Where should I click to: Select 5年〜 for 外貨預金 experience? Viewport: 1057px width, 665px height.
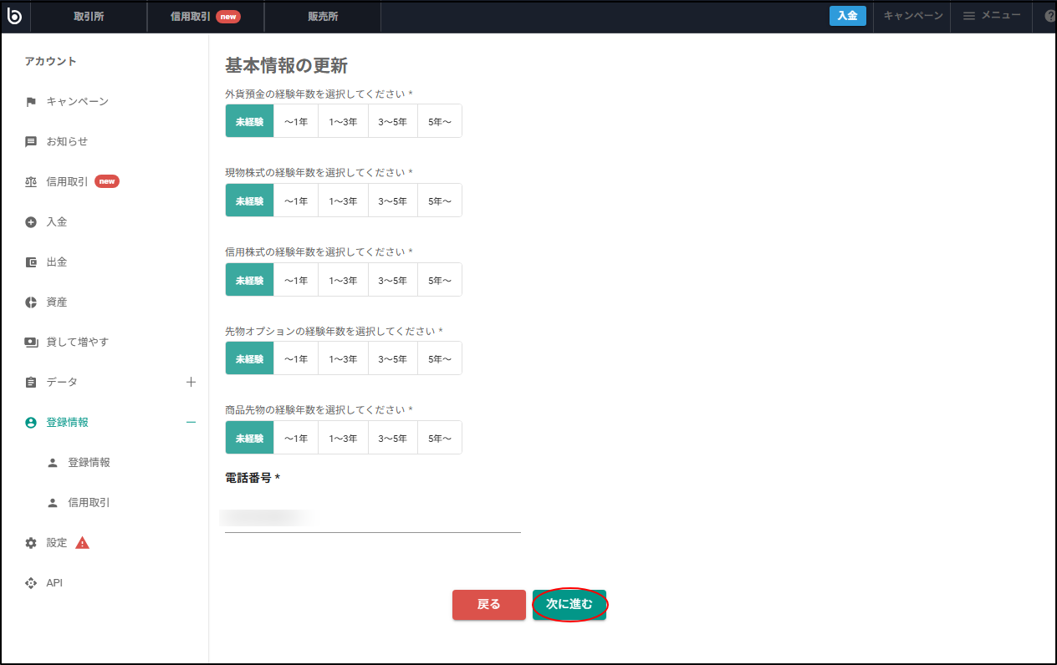440,121
